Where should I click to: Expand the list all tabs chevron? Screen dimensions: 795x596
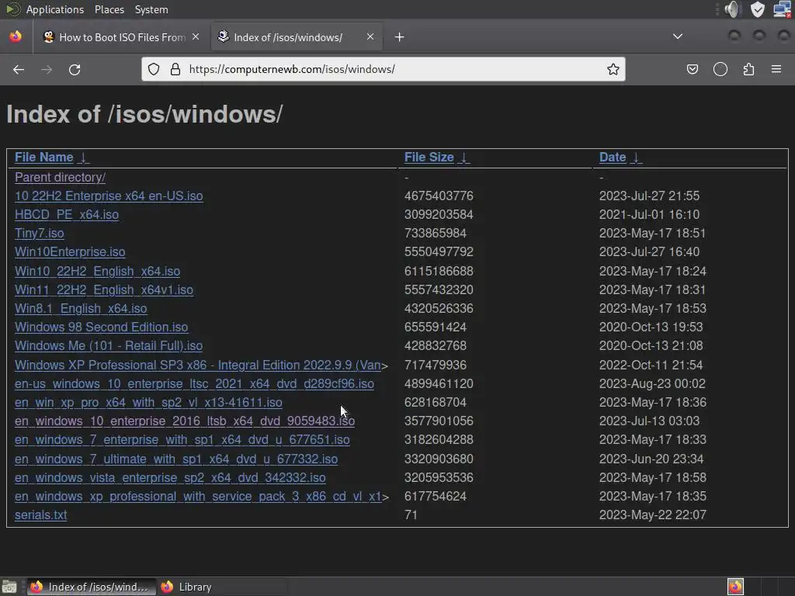tap(677, 36)
